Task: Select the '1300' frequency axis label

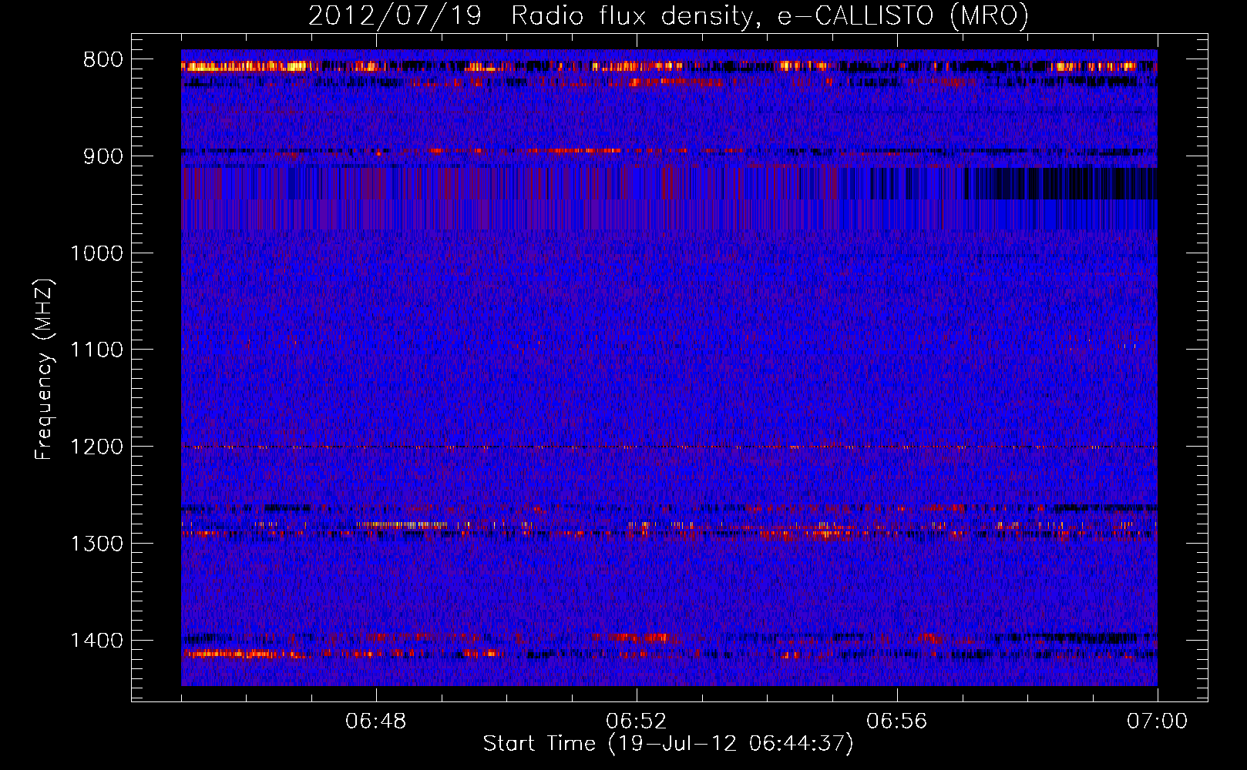Action: pyautogui.click(x=96, y=544)
